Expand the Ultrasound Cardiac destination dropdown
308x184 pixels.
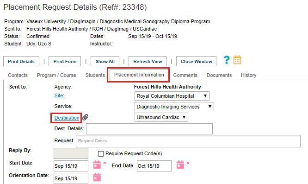pos(161,117)
